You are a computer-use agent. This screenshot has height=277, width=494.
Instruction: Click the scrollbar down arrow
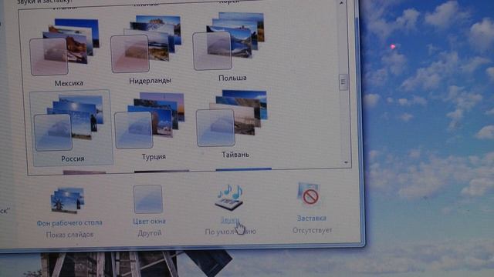click(x=346, y=162)
